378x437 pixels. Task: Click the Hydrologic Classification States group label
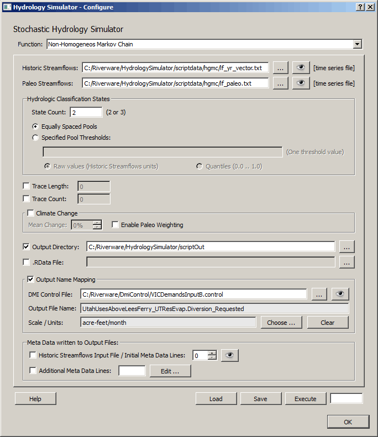tap(69, 99)
